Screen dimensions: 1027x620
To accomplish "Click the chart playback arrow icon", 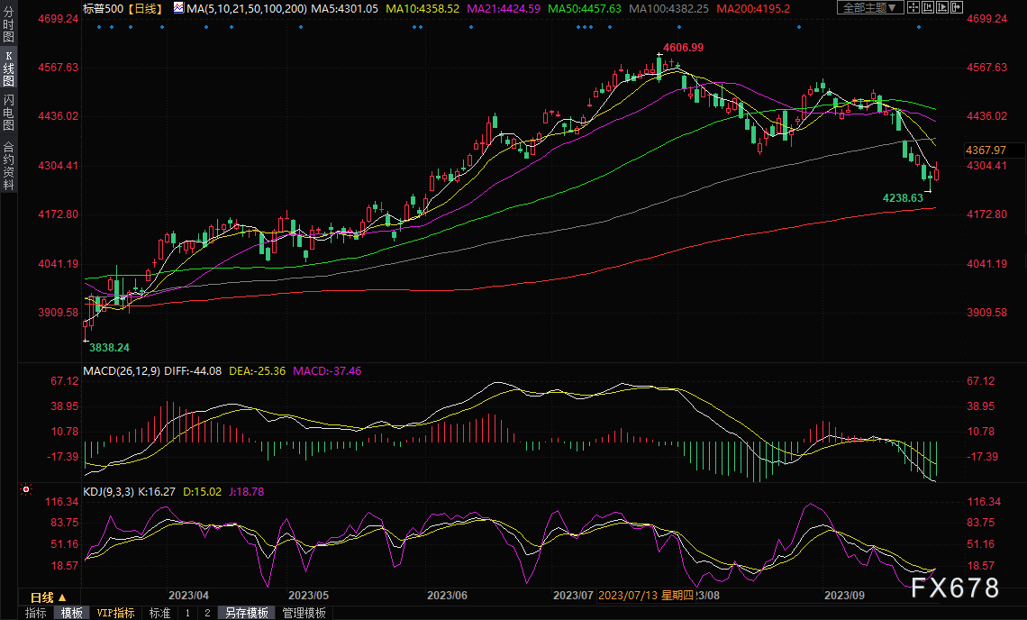I will pyautogui.click(x=942, y=7).
